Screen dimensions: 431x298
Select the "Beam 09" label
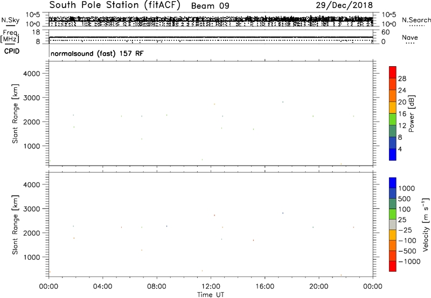pyautogui.click(x=210, y=6)
